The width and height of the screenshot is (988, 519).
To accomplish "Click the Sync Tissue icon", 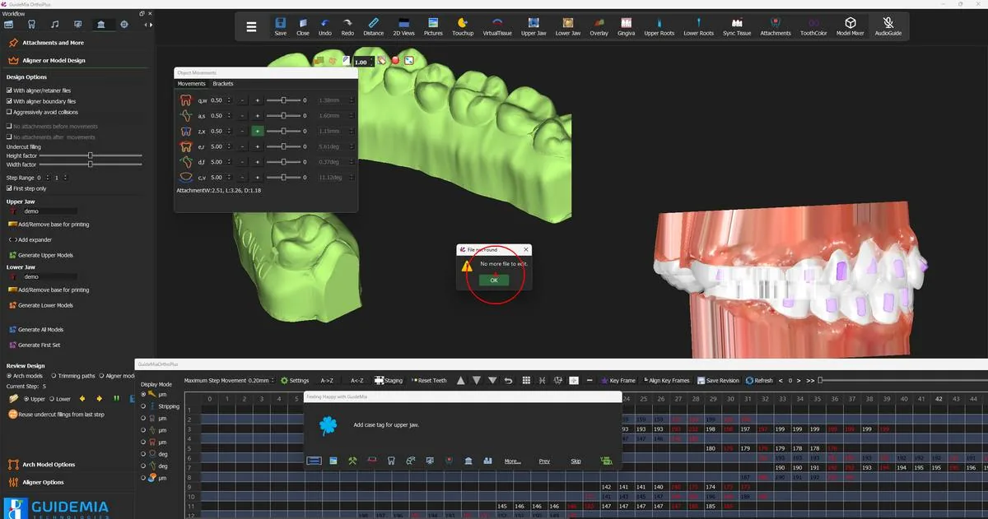I will point(737,26).
